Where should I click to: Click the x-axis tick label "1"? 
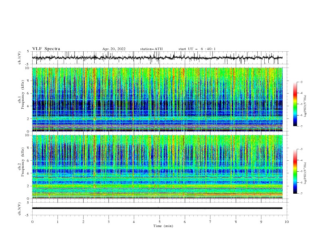58,222
